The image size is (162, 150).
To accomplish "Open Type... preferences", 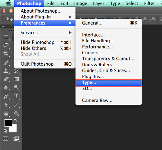I will tap(109, 83).
